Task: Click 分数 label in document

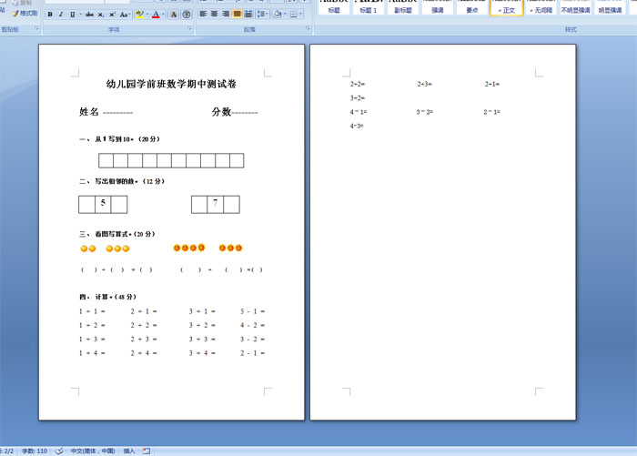Action: point(221,112)
